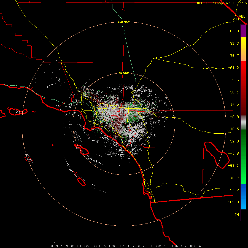248x248 pixels.
Task: Click the KSOX station identifier in caption
Action: click(x=156, y=246)
